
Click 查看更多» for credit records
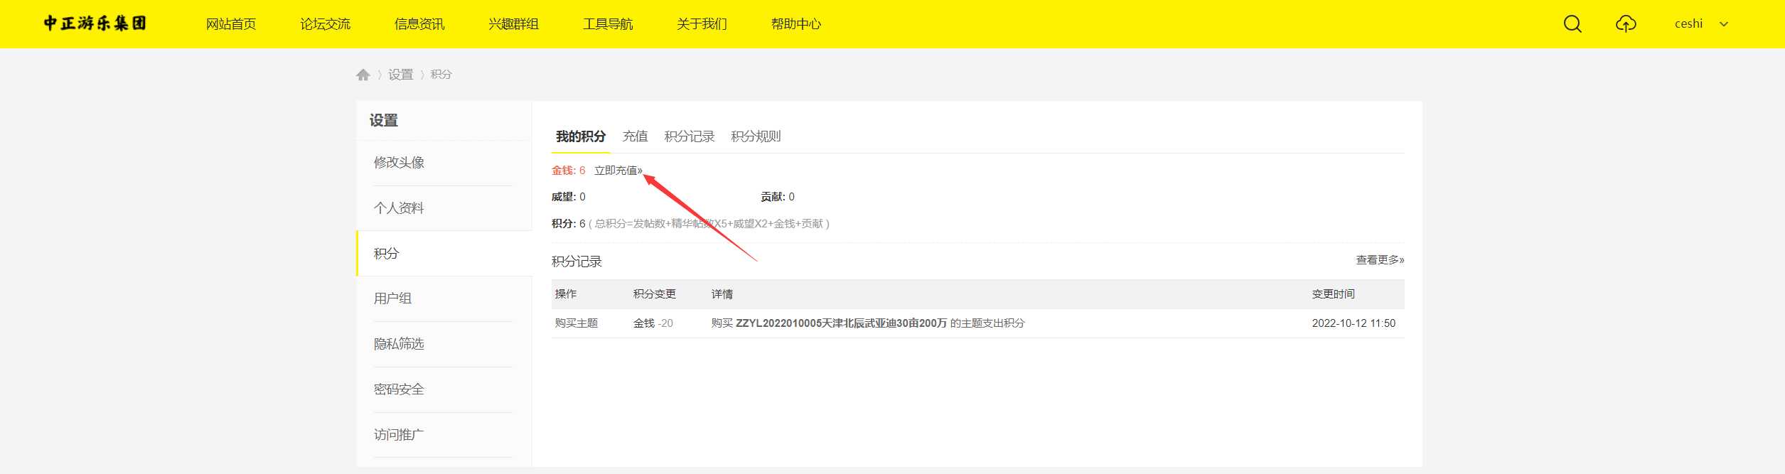point(1380,260)
